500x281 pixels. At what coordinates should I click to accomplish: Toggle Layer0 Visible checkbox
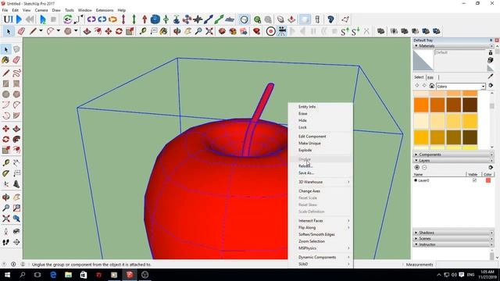(474, 180)
